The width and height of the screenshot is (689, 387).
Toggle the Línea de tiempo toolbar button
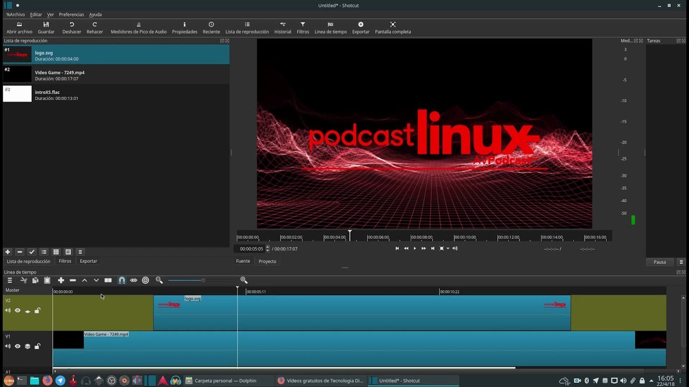click(331, 28)
